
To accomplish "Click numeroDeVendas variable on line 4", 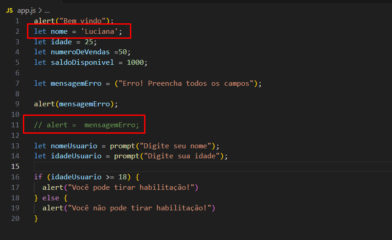I will click(x=80, y=52).
